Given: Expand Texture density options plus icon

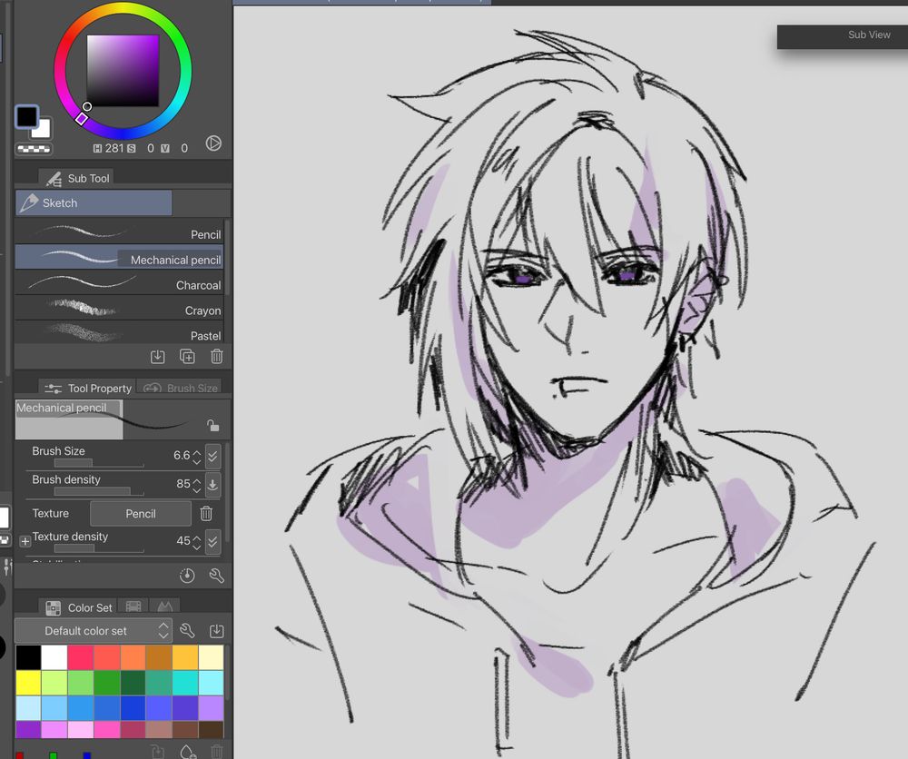Looking at the screenshot, I should click(x=25, y=541).
